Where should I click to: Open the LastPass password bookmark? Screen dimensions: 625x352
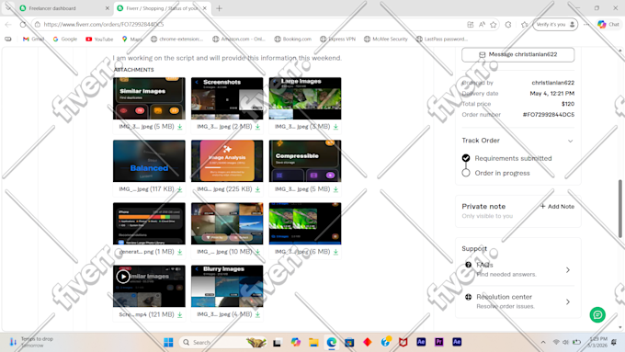point(442,40)
